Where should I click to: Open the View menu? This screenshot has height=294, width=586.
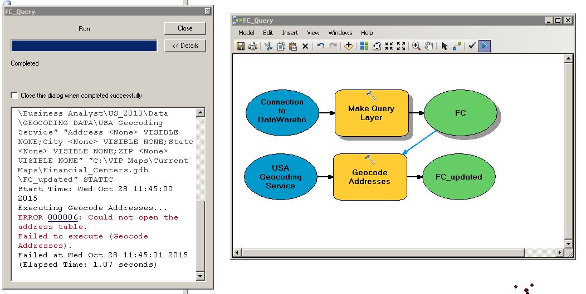(313, 33)
